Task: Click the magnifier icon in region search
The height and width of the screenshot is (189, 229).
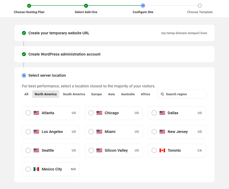Action: coord(162,94)
